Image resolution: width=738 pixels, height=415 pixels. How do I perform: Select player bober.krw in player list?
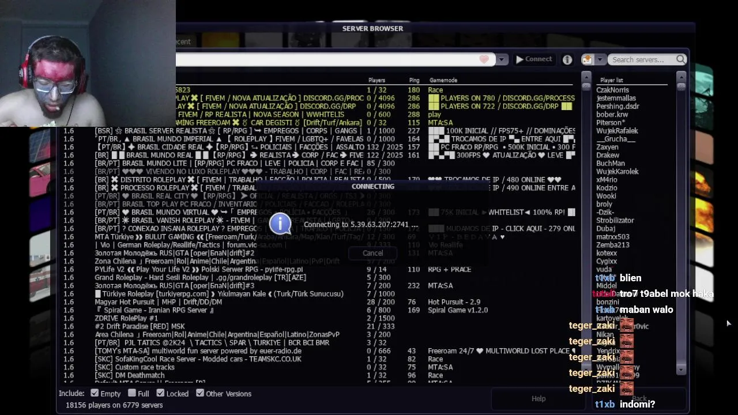(612, 114)
